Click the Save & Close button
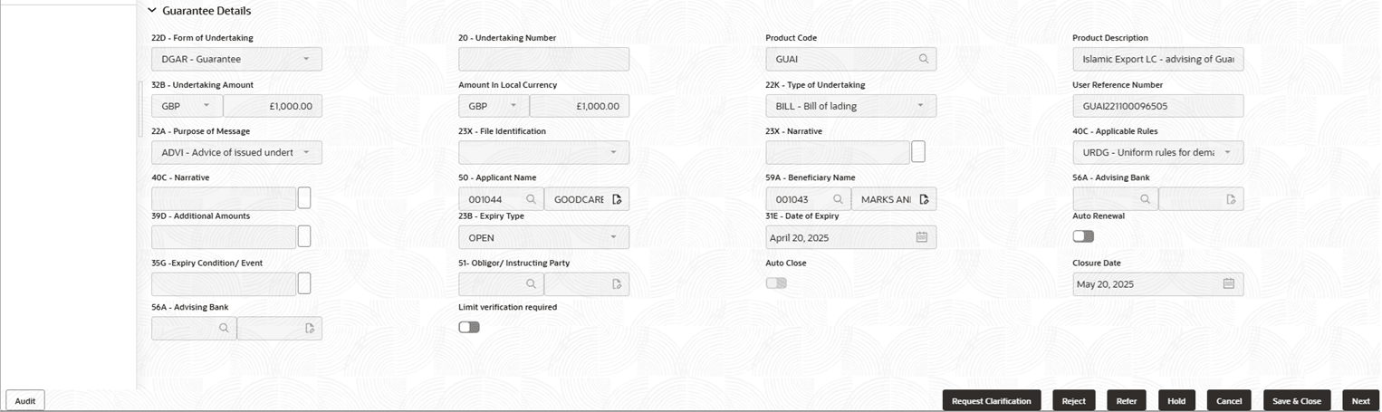Screen dimensions: 1382x412 pos(1296,401)
